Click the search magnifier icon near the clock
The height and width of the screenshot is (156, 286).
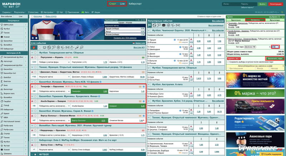(x=283, y=11)
